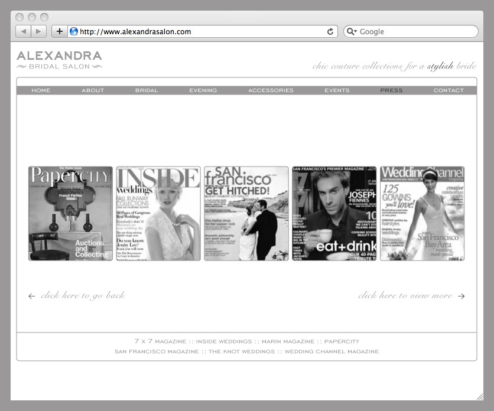Image resolution: width=494 pixels, height=411 pixels.
Task: Click the 'click here to go back' link
Action: coord(83,295)
